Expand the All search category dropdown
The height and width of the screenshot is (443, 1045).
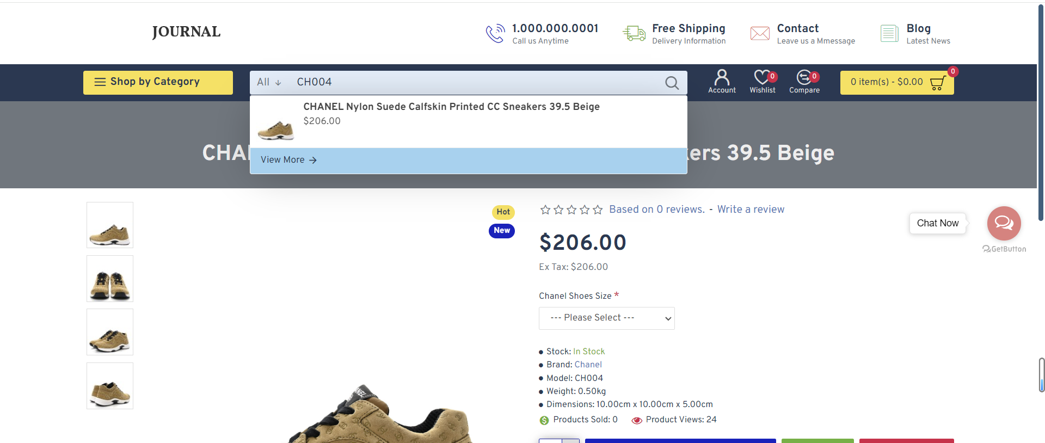pos(269,82)
